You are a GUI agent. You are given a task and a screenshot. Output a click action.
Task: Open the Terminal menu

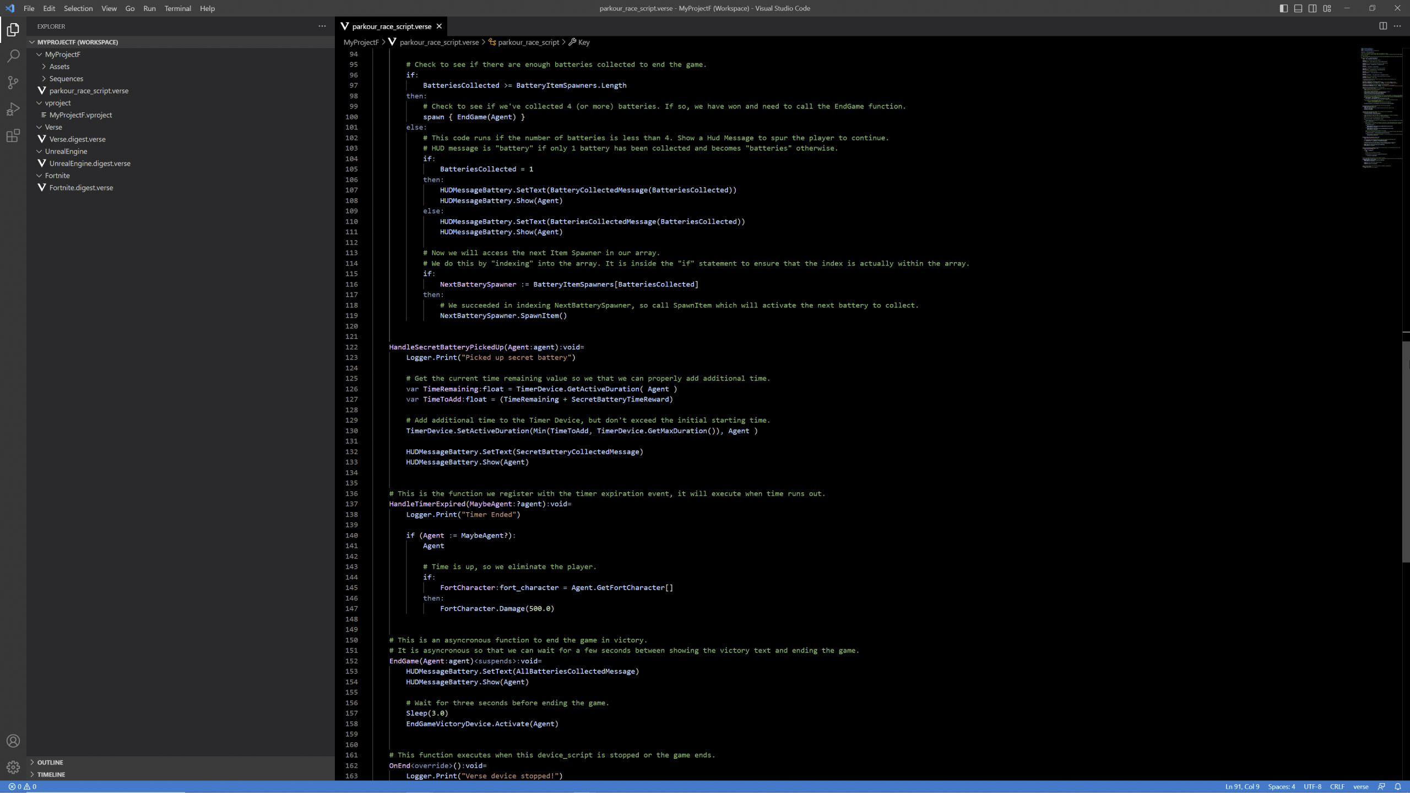pyautogui.click(x=177, y=8)
